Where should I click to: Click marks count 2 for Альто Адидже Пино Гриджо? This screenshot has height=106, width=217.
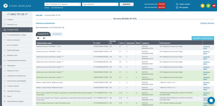(136, 93)
